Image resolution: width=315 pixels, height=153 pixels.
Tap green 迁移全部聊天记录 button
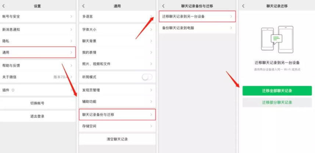click(x=277, y=91)
